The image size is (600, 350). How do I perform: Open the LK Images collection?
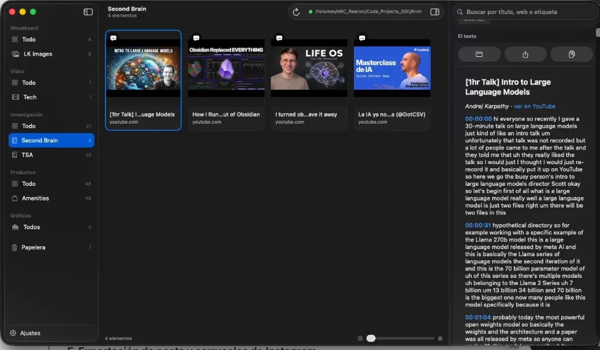click(52, 54)
